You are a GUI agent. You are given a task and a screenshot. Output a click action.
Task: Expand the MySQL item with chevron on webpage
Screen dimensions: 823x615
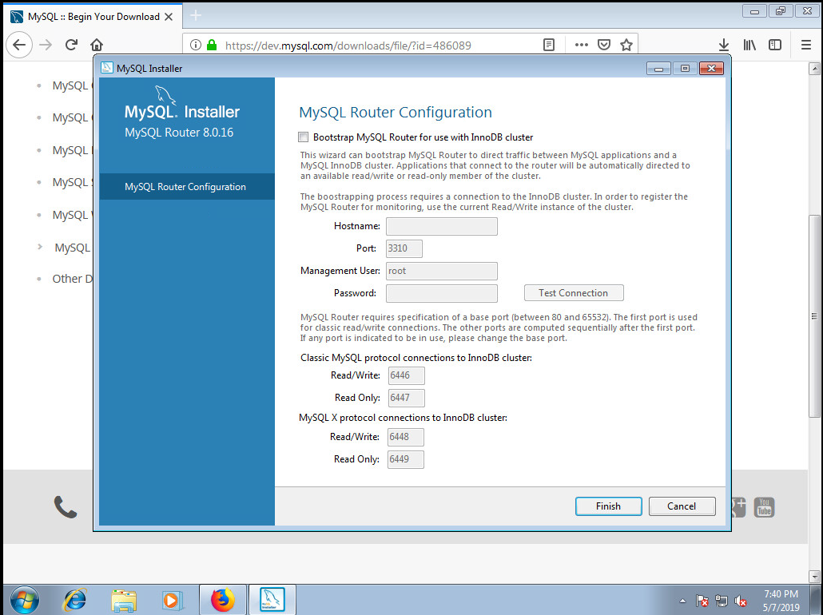pos(40,247)
